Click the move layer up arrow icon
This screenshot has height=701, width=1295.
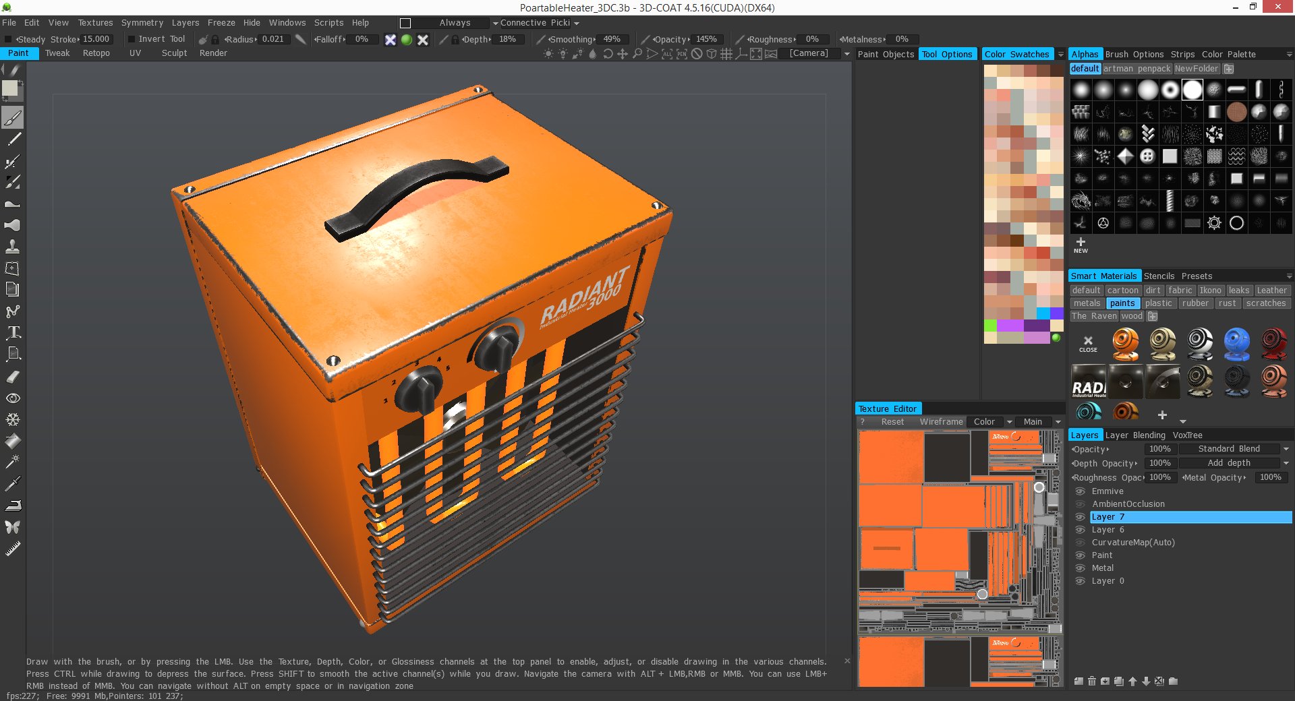[1132, 681]
